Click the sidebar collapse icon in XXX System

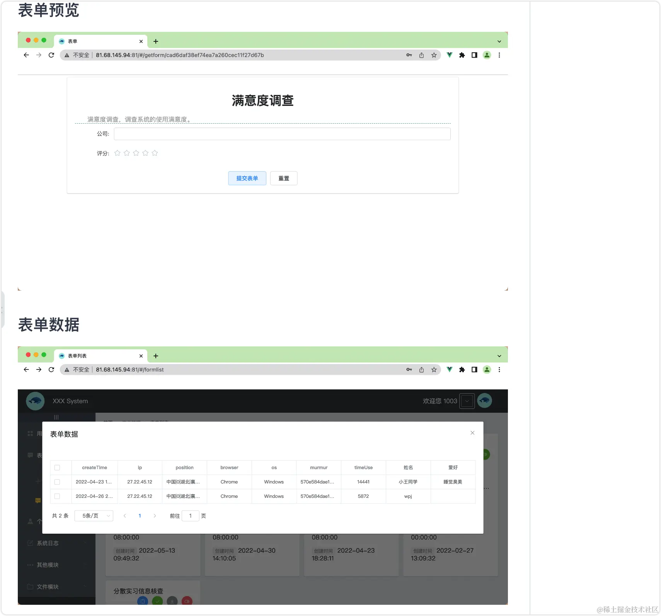(x=56, y=417)
